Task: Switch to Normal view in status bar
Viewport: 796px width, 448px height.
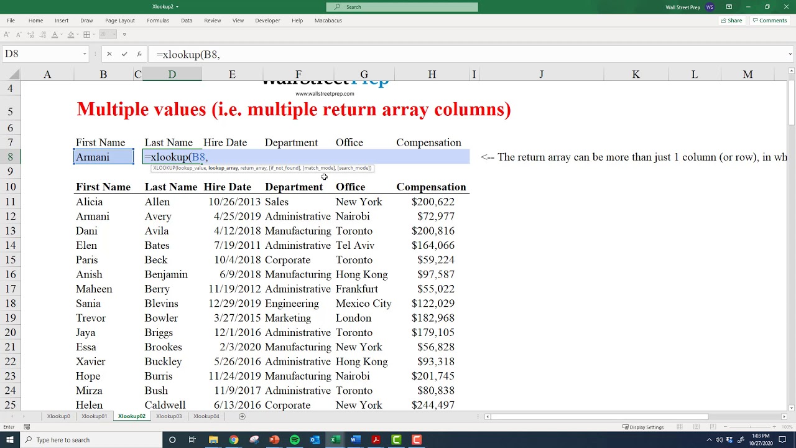Action: (x=680, y=427)
